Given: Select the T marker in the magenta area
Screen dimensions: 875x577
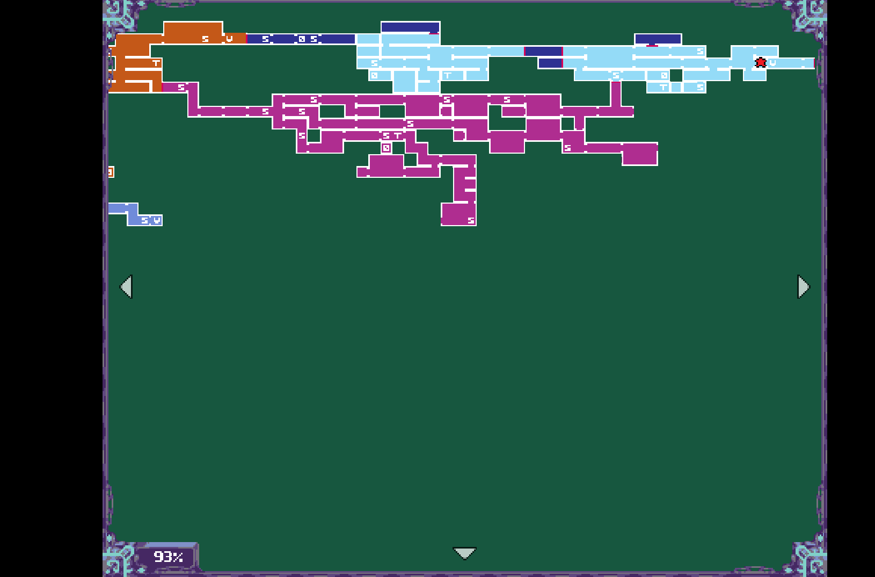Looking at the screenshot, I should (x=397, y=136).
